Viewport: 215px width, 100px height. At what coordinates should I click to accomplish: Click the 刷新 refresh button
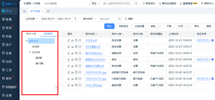(x=129, y=19)
